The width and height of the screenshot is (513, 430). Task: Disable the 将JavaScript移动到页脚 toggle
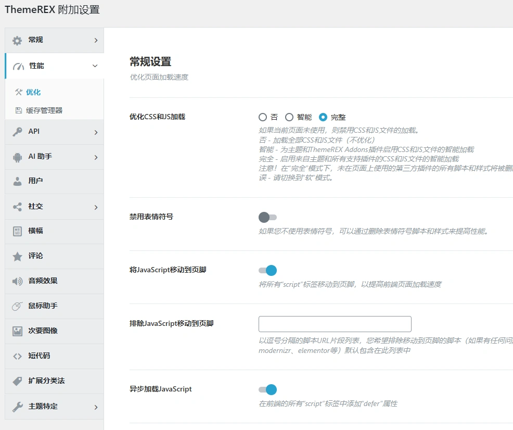[x=267, y=270]
